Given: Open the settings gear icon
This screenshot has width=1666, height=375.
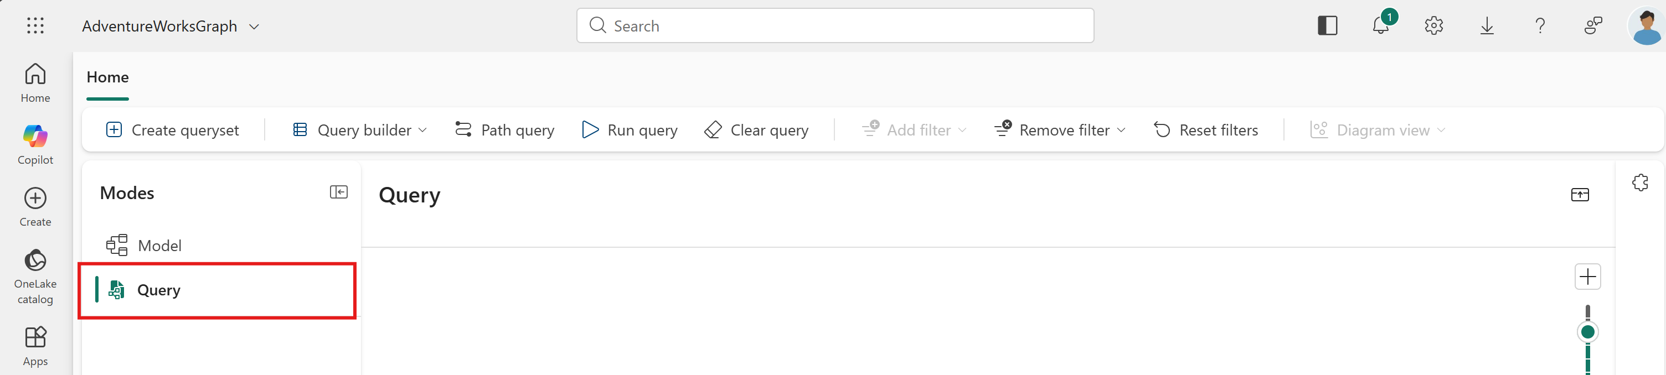Looking at the screenshot, I should (1434, 26).
